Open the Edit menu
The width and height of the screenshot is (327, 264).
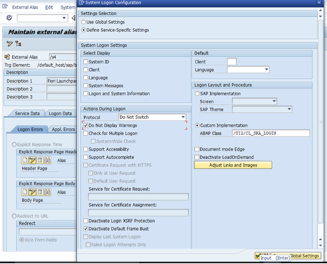[x=49, y=7]
